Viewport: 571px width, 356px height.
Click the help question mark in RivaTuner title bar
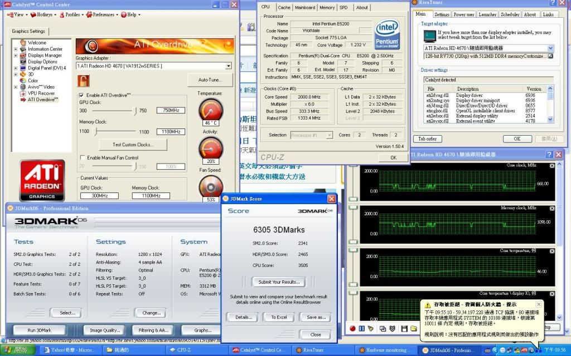pos(552,3)
